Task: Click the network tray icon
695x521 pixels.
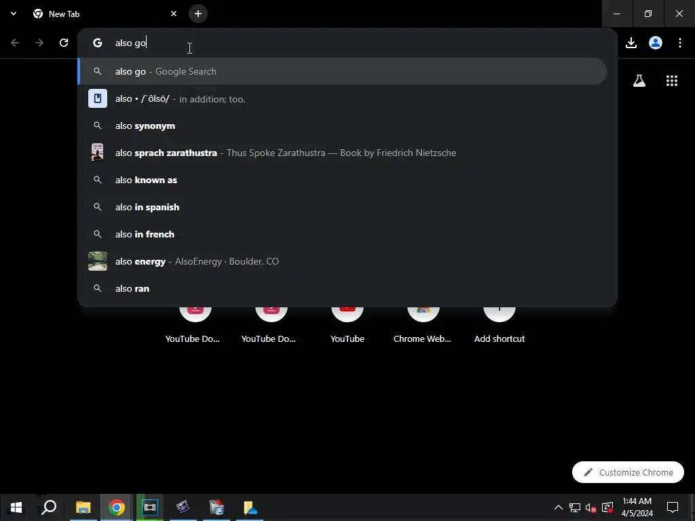Action: tap(575, 507)
